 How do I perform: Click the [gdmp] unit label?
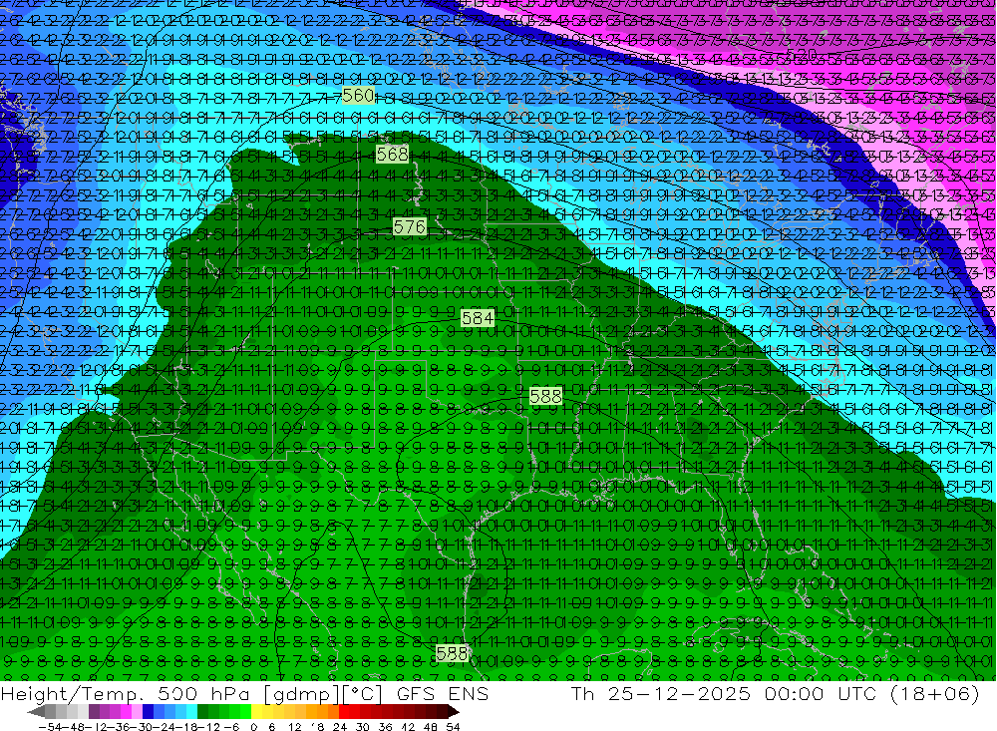287,694
